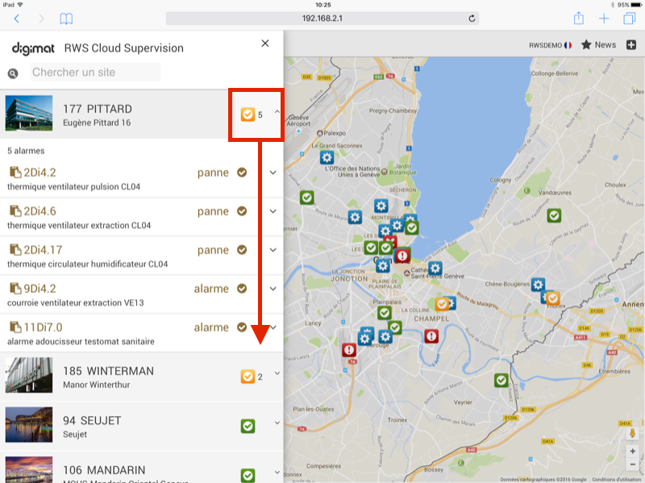Open the 94 SEUJET thumbnail image
This screenshot has height=483, width=645.
tap(29, 425)
